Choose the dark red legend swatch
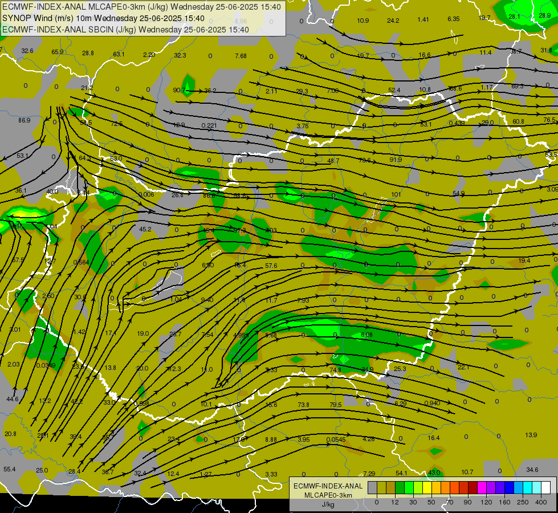The image size is (558, 513). [x=473, y=487]
